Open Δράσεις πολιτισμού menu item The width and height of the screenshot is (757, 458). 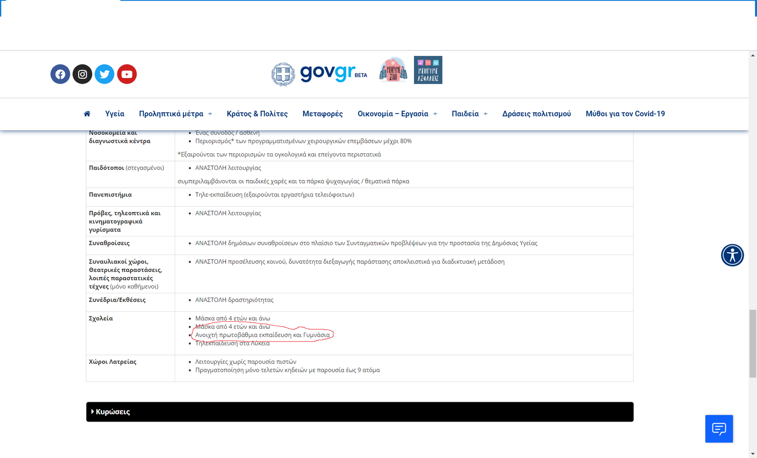coord(537,114)
